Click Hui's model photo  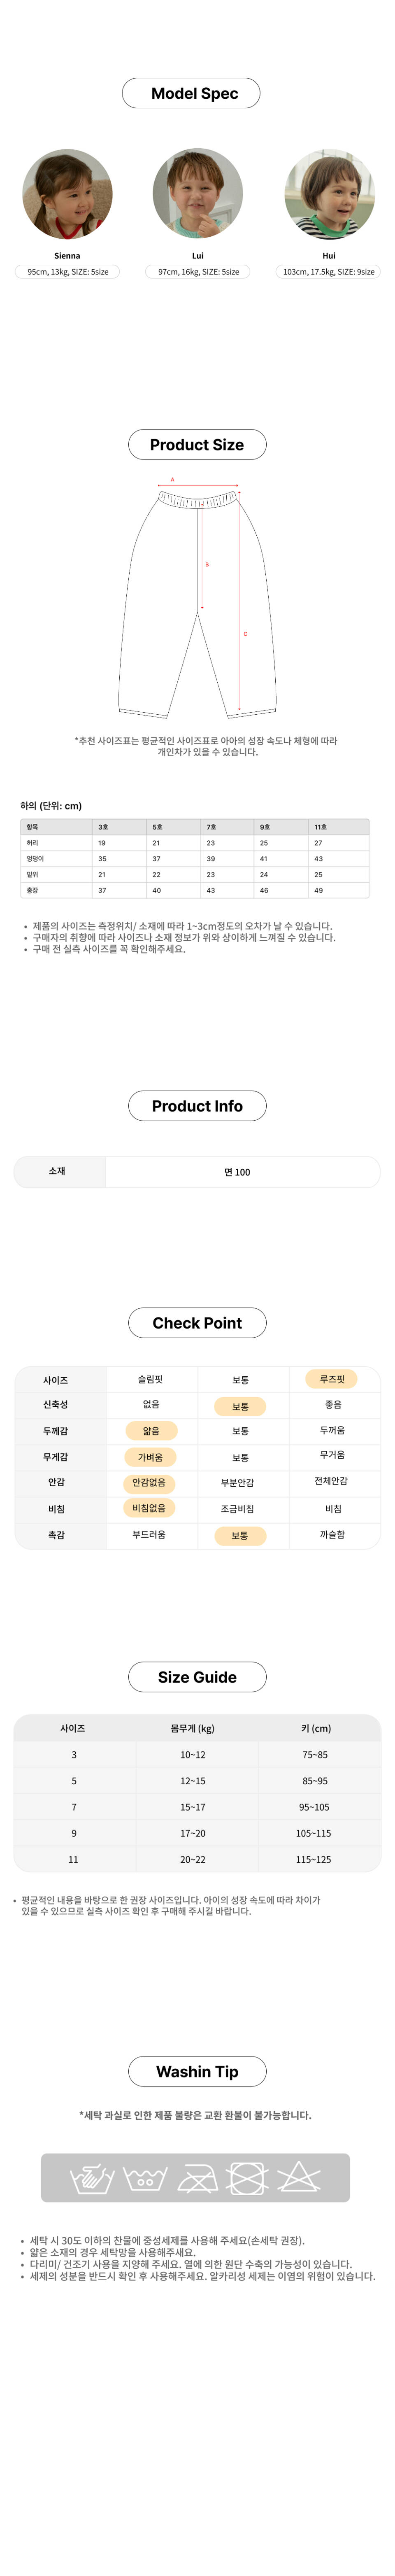click(x=329, y=195)
